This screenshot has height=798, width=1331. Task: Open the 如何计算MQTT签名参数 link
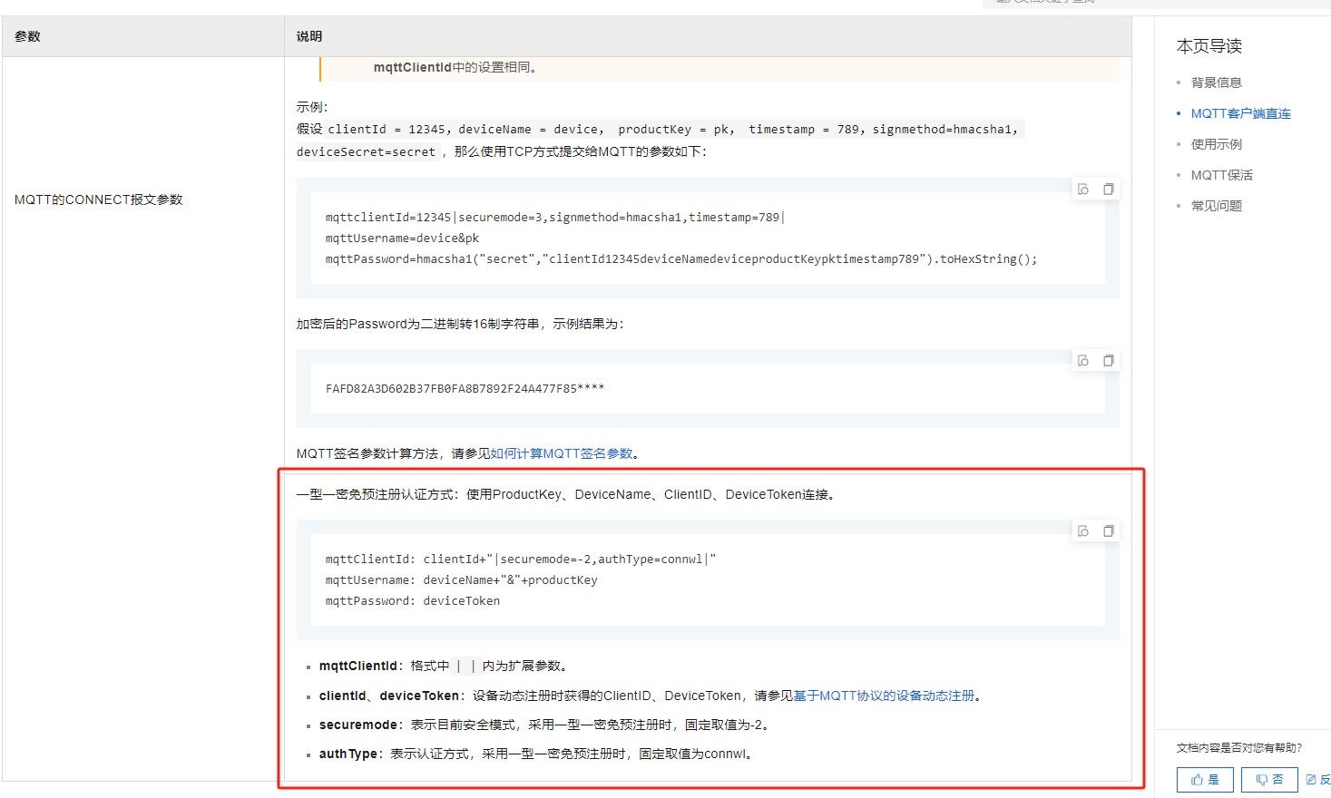(562, 453)
